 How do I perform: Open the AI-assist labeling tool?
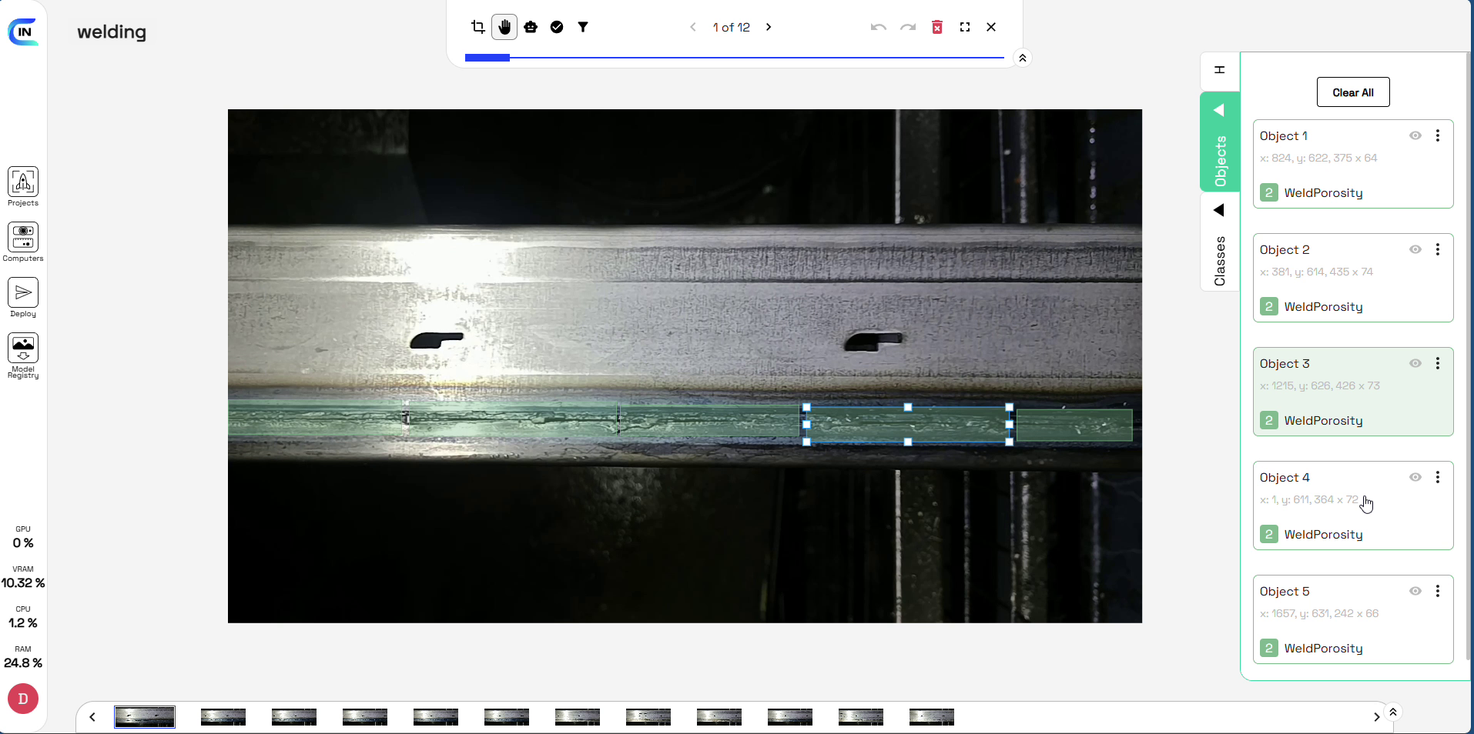531,27
